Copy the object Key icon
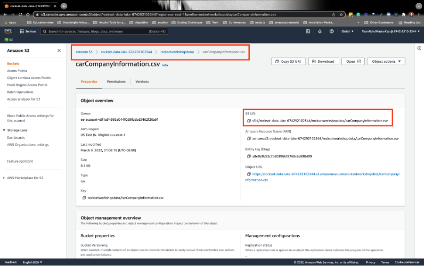The height and width of the screenshot is (266, 425). (84, 198)
